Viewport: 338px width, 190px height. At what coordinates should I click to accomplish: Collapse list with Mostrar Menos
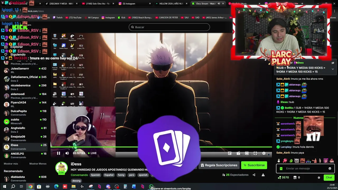click(x=38, y=164)
